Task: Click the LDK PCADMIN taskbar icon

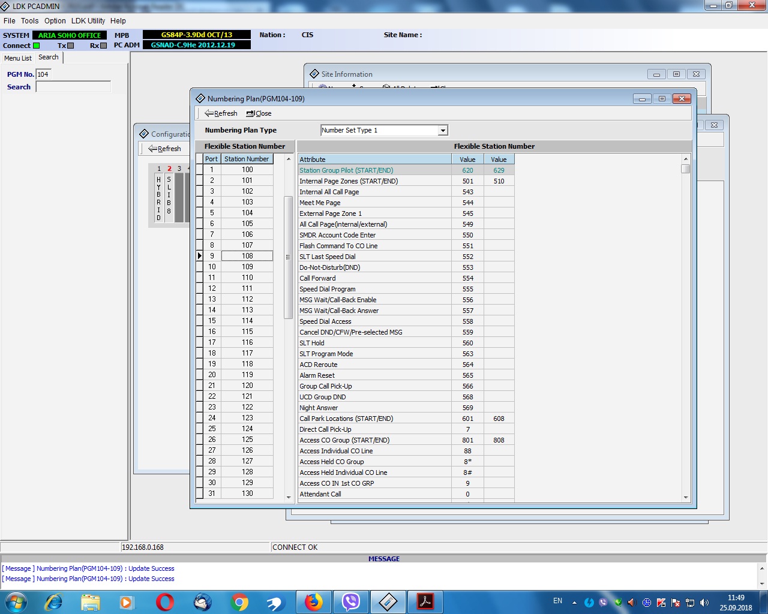Action: tap(388, 601)
